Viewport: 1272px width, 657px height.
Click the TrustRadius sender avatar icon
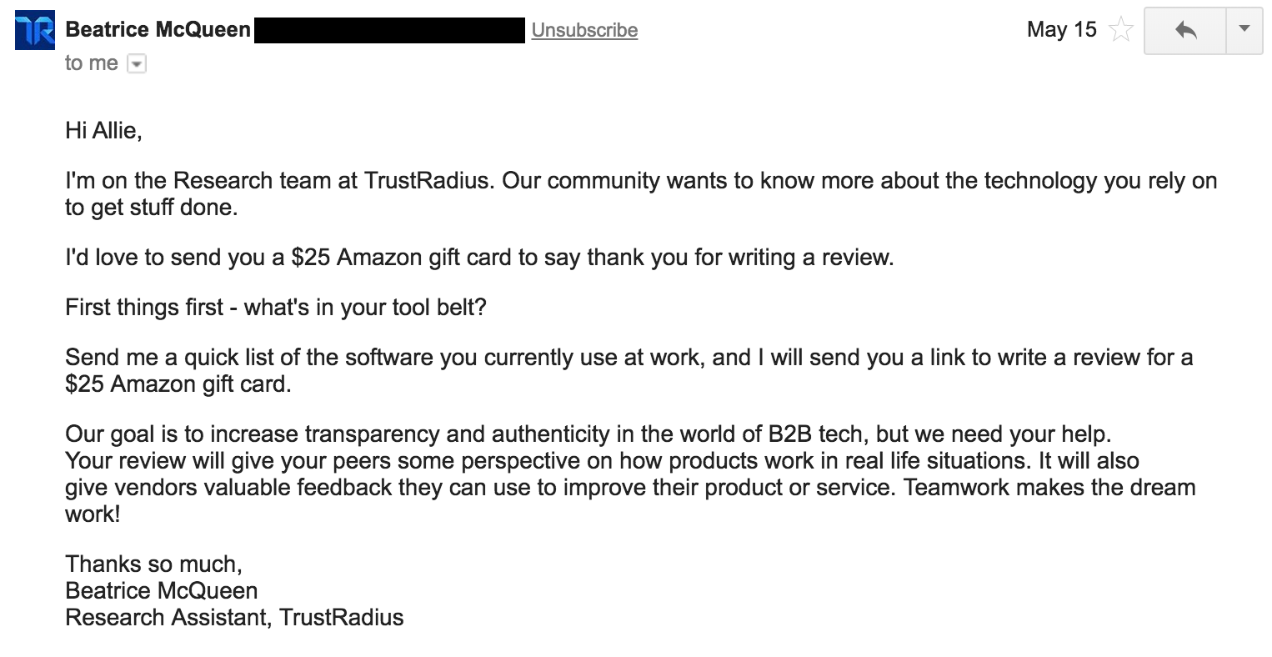[35, 30]
